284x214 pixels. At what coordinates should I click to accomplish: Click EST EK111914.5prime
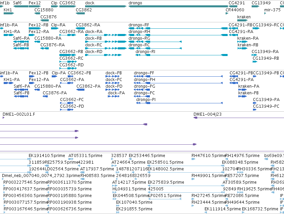coord(223,209)
